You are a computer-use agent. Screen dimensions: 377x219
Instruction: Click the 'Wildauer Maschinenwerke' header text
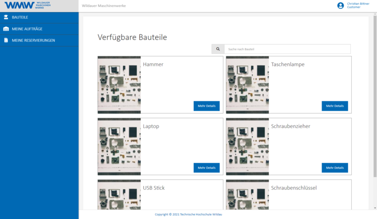(104, 6)
